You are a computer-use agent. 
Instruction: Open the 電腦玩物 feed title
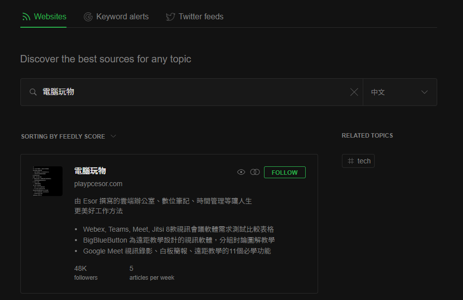tap(90, 171)
